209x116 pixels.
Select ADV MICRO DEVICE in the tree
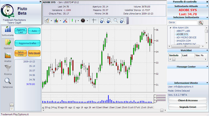(186, 38)
